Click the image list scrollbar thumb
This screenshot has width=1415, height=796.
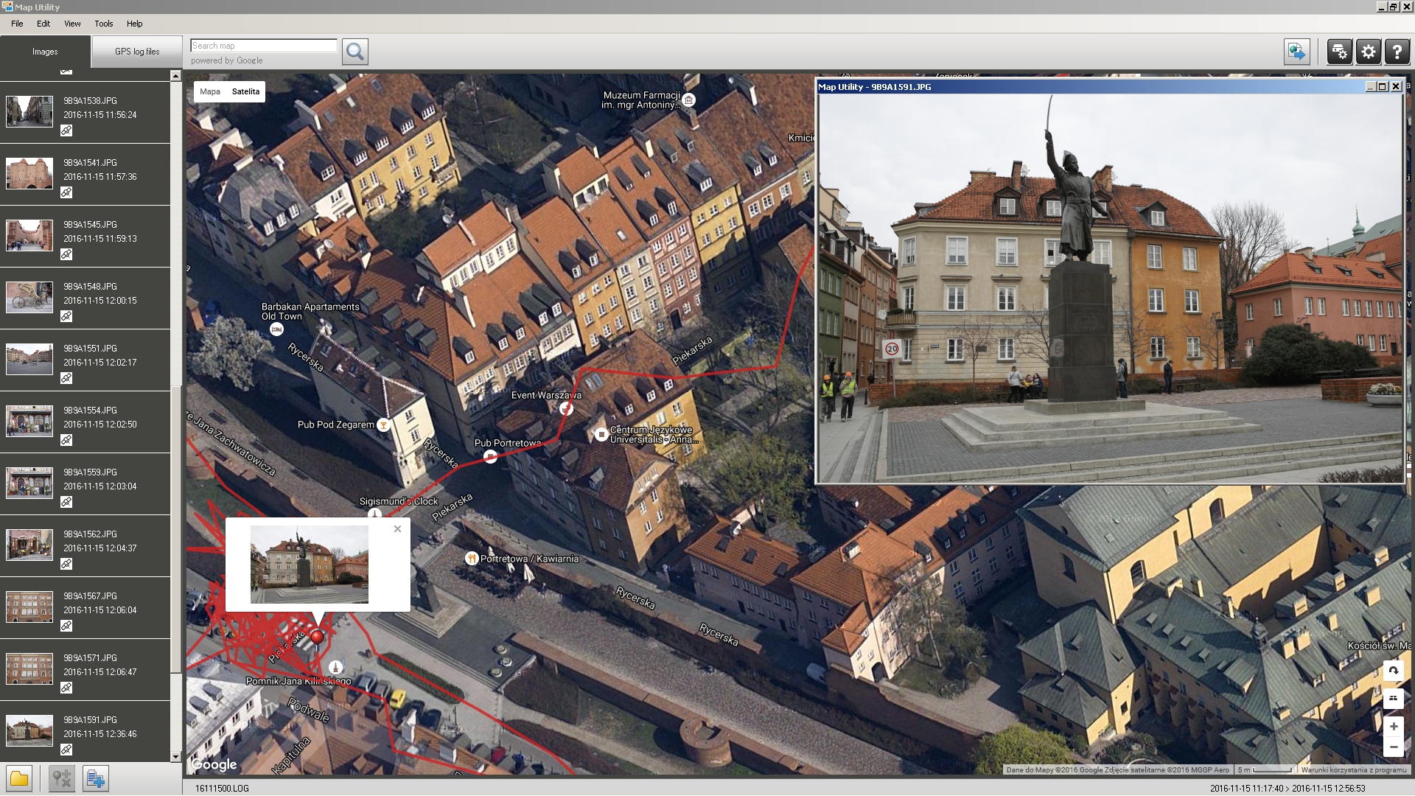pyautogui.click(x=175, y=529)
